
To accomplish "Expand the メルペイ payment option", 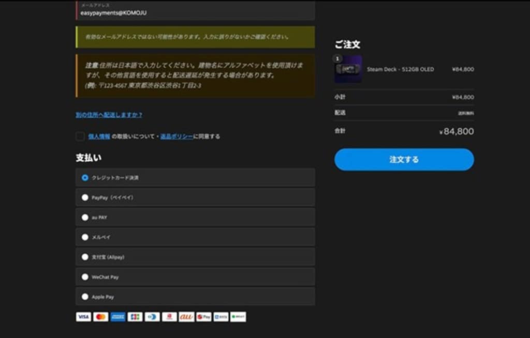I will pos(85,237).
